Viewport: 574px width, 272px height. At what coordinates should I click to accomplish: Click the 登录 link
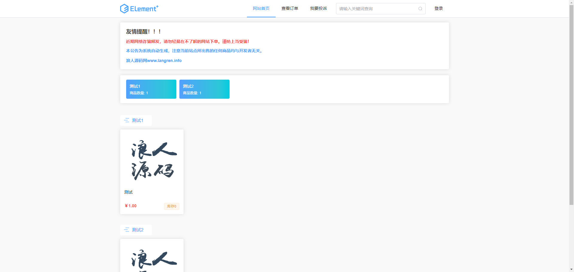pyautogui.click(x=439, y=9)
